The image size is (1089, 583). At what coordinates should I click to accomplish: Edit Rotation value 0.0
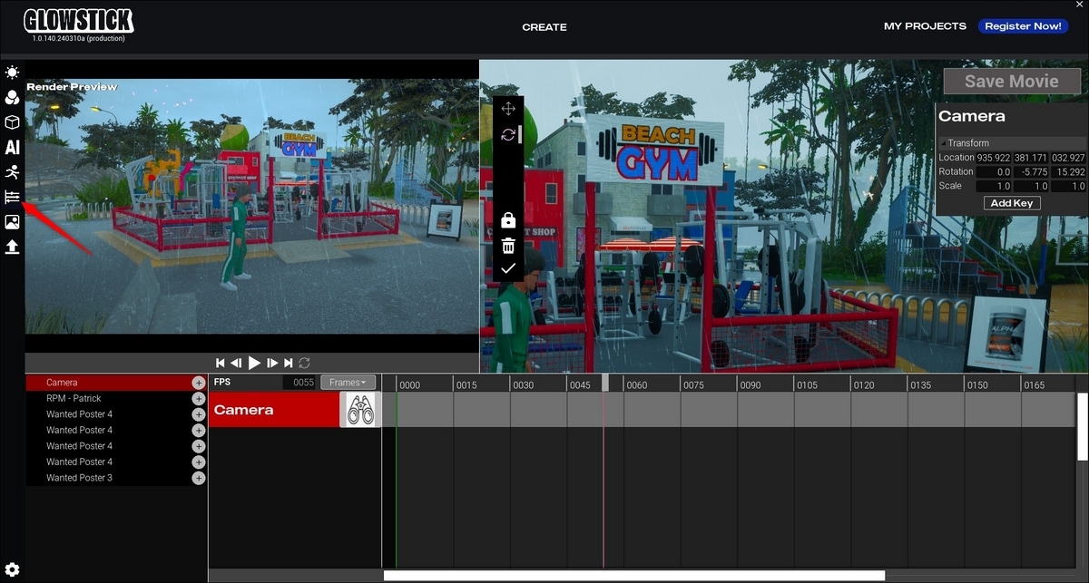[x=994, y=171]
